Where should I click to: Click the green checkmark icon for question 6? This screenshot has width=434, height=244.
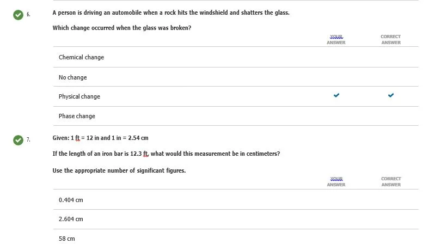(19, 15)
